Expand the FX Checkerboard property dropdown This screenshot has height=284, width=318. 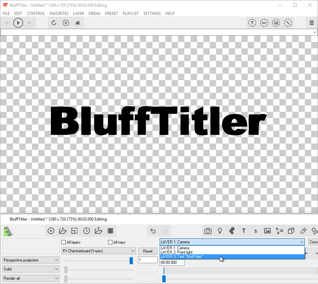click(x=99, y=251)
